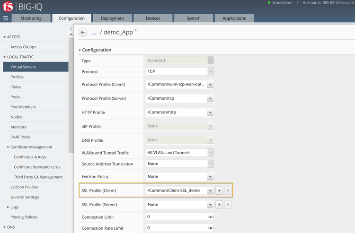Click the X button for SSL Profile (Server)
Viewport: 355px width, 233px height.
coord(228,205)
